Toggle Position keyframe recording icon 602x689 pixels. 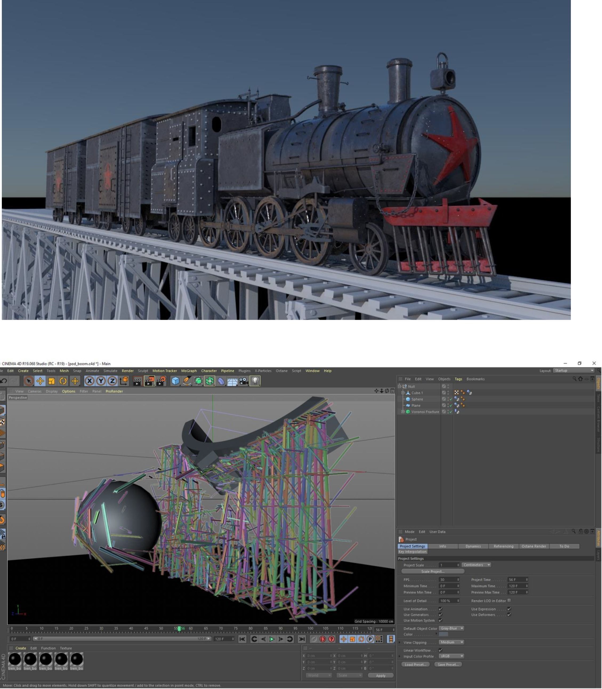343,639
